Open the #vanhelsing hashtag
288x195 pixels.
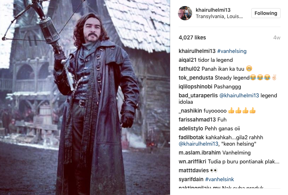point(232,51)
